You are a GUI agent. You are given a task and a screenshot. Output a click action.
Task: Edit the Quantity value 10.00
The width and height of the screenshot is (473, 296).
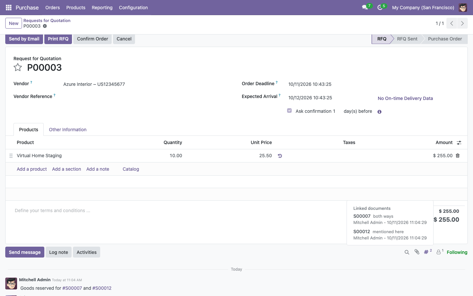[x=176, y=156]
